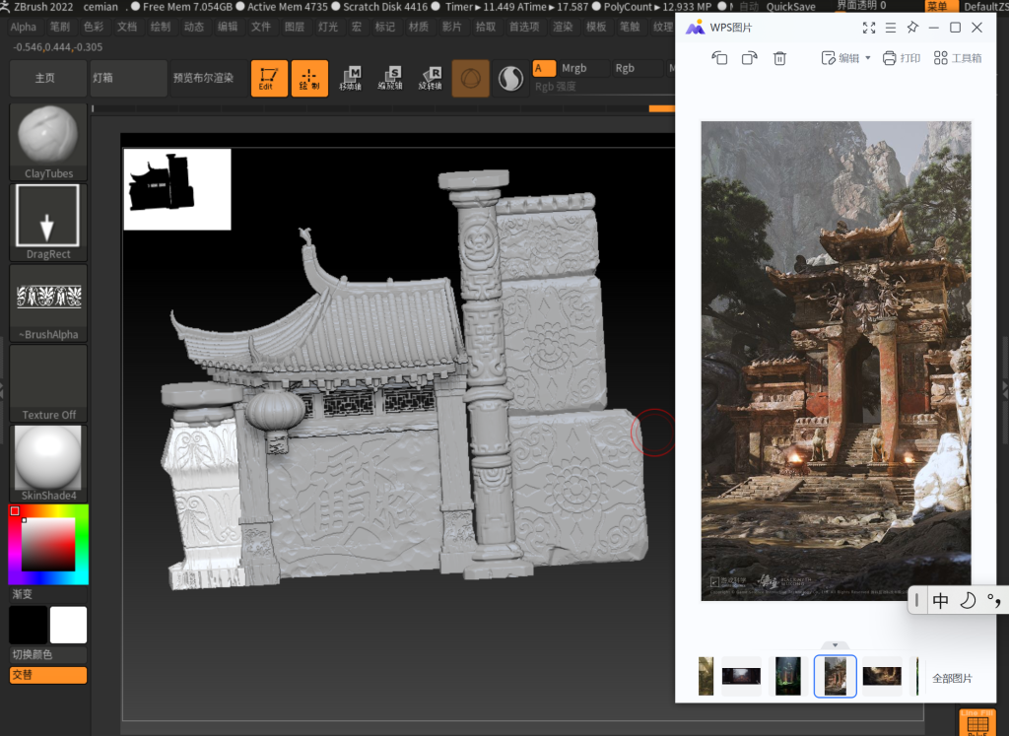This screenshot has width=1009, height=736.
Task: Open the 动态 menu
Action: (194, 27)
